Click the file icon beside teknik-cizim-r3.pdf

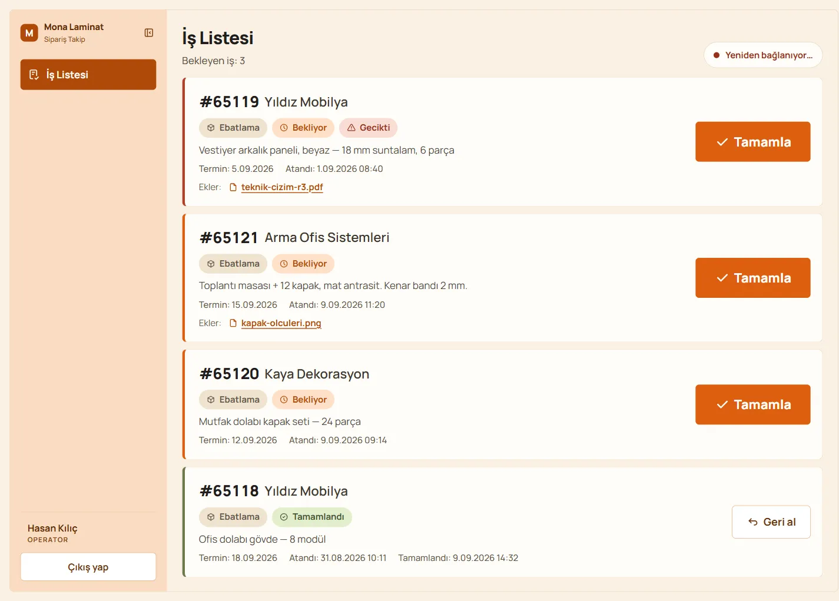233,187
